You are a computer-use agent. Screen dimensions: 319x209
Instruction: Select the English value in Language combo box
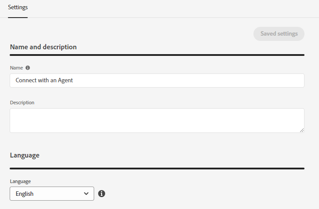point(24,194)
